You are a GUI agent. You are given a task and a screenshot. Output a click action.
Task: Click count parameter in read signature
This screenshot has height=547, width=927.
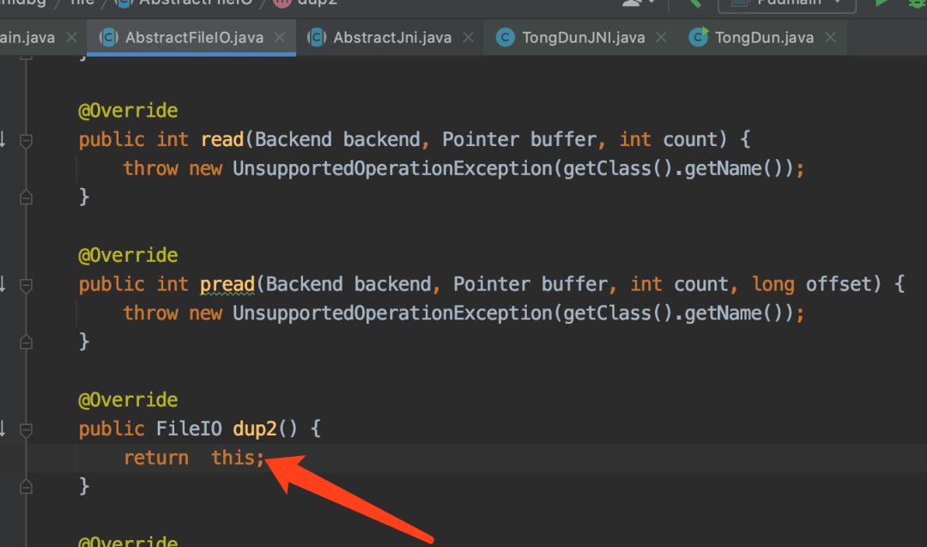coord(690,140)
